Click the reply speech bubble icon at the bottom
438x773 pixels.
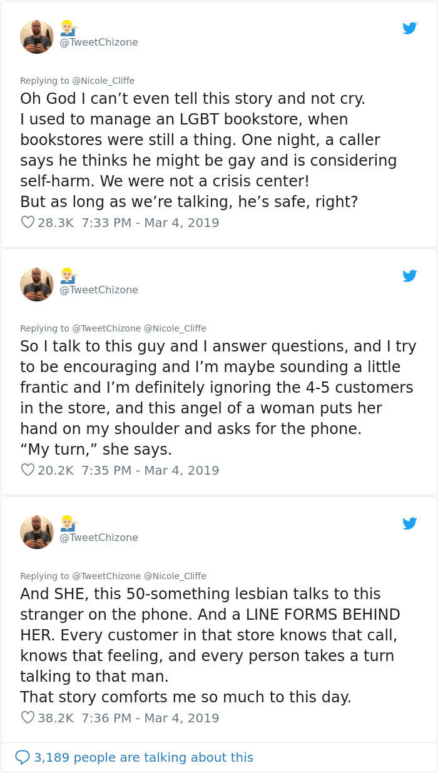point(23,757)
